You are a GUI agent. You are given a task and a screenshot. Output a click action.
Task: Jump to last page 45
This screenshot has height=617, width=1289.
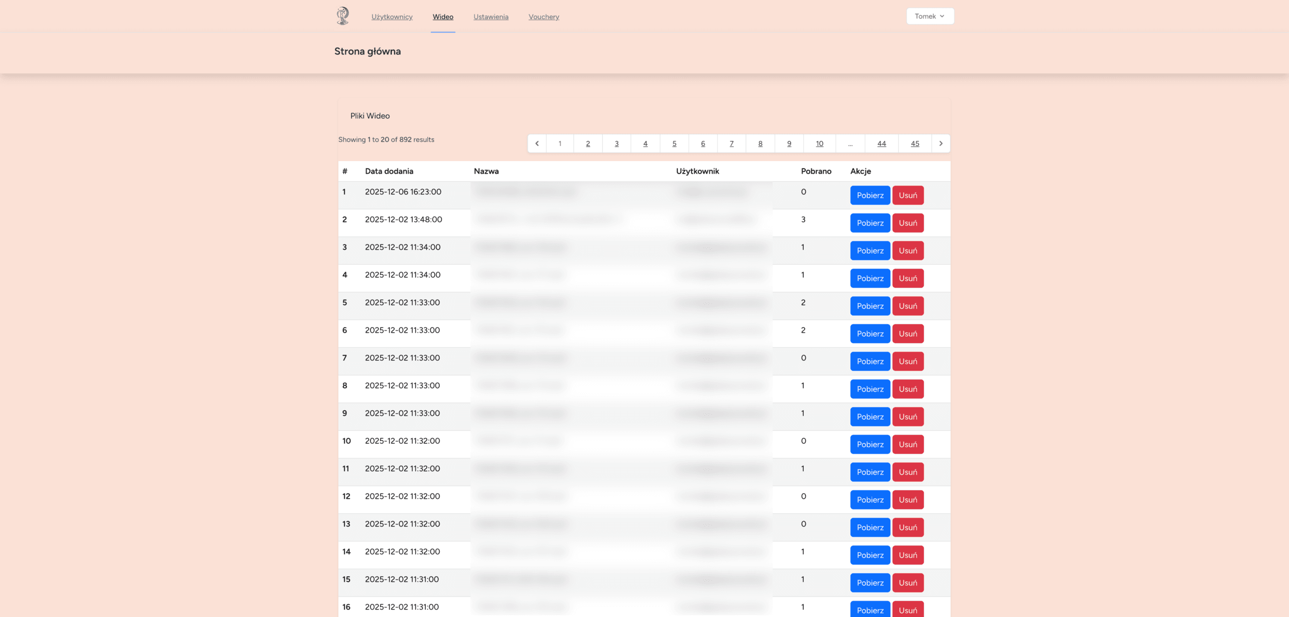click(x=914, y=143)
